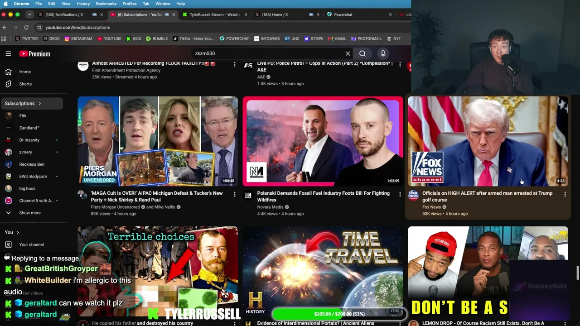Screen dimensions: 580x326
Task: Play the Time Travel History thumbnail
Action: point(323,272)
